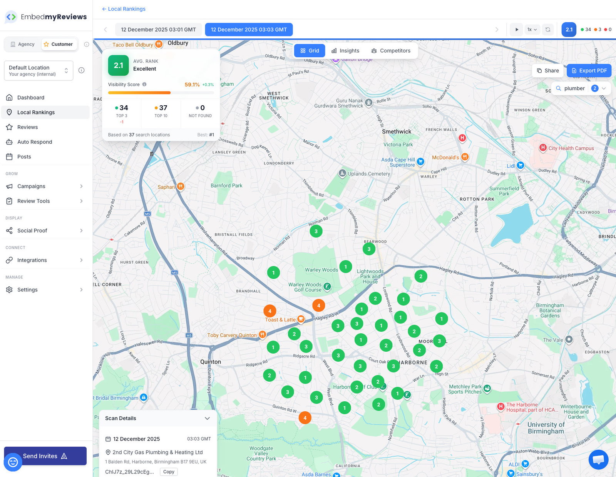
Task: Click the EmbedmyReviews logo icon
Action: click(x=11, y=17)
